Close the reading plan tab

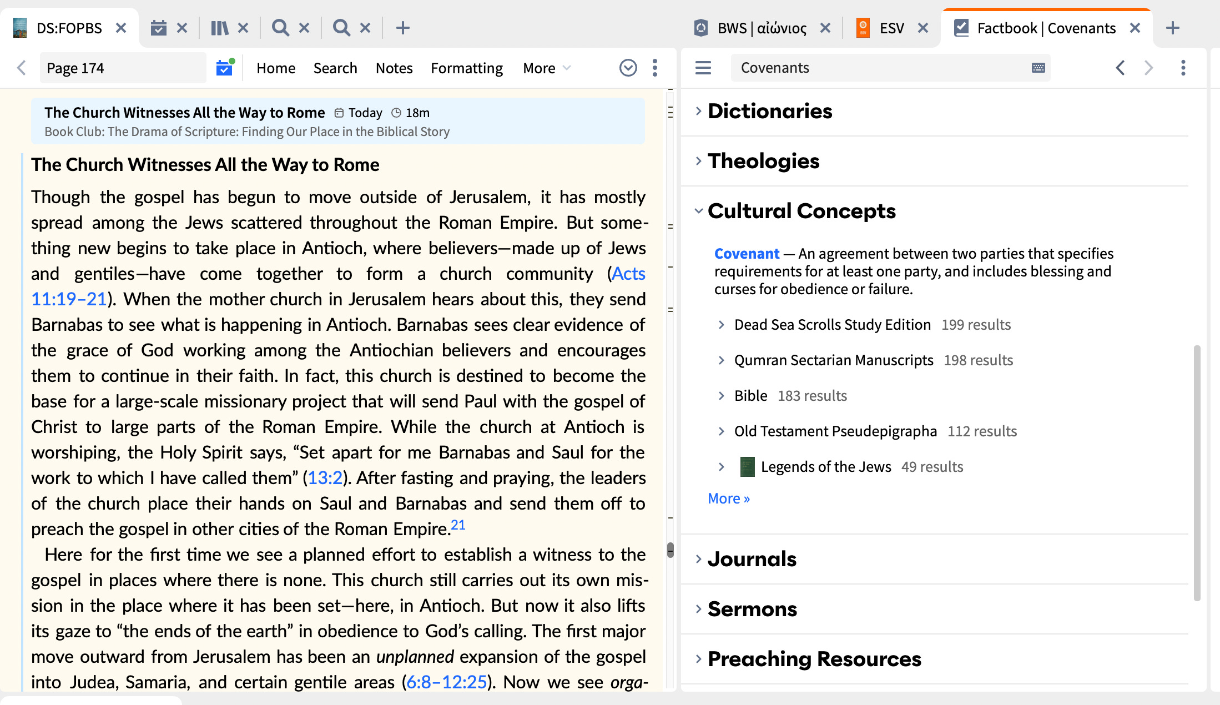coord(182,28)
